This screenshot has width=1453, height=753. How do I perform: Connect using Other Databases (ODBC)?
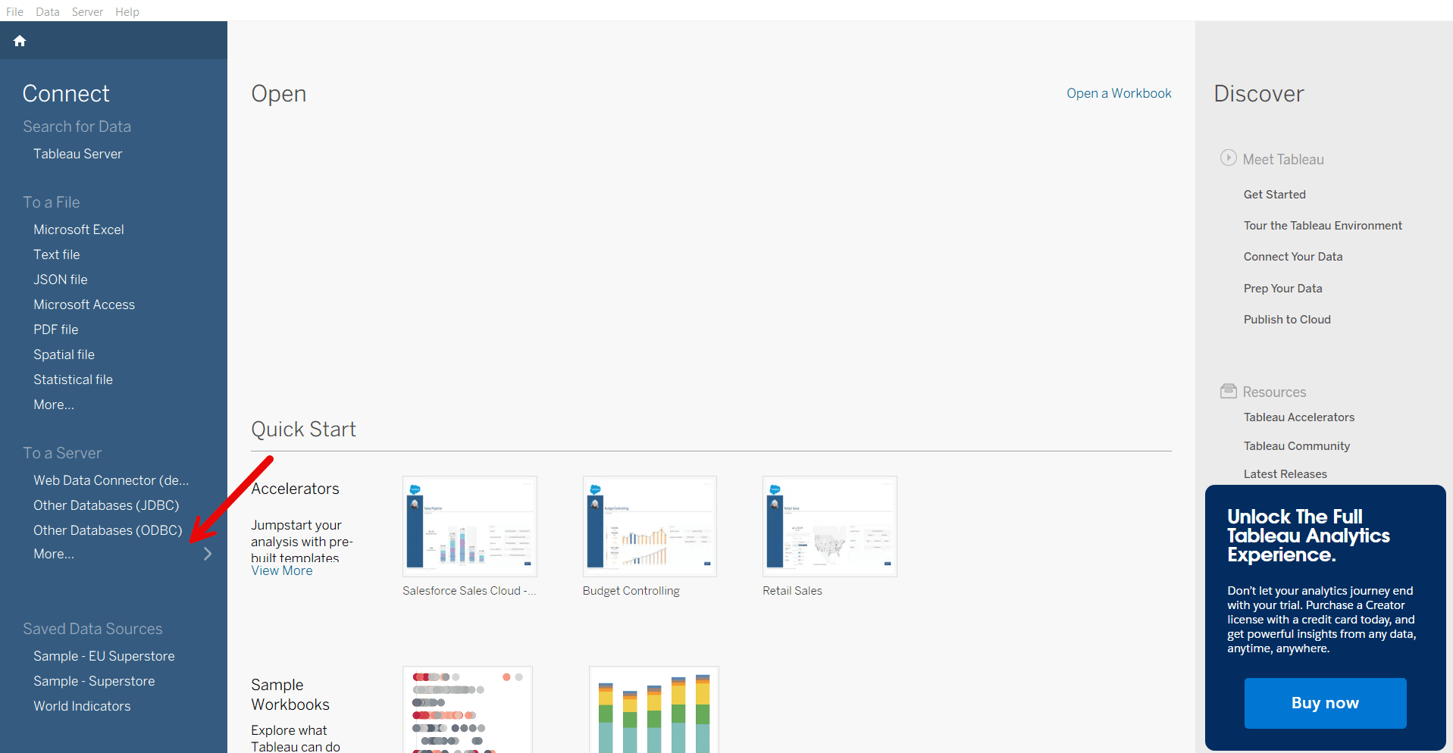[107, 530]
